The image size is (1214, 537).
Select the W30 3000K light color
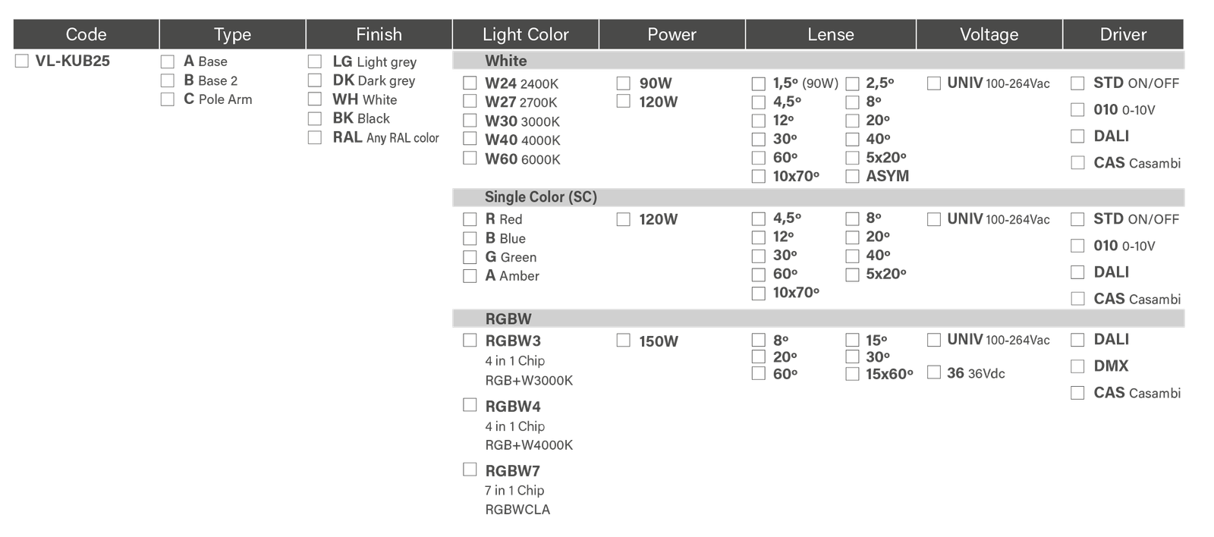470,121
